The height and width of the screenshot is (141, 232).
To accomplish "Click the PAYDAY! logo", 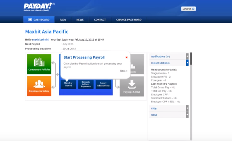I will pos(39,7).
